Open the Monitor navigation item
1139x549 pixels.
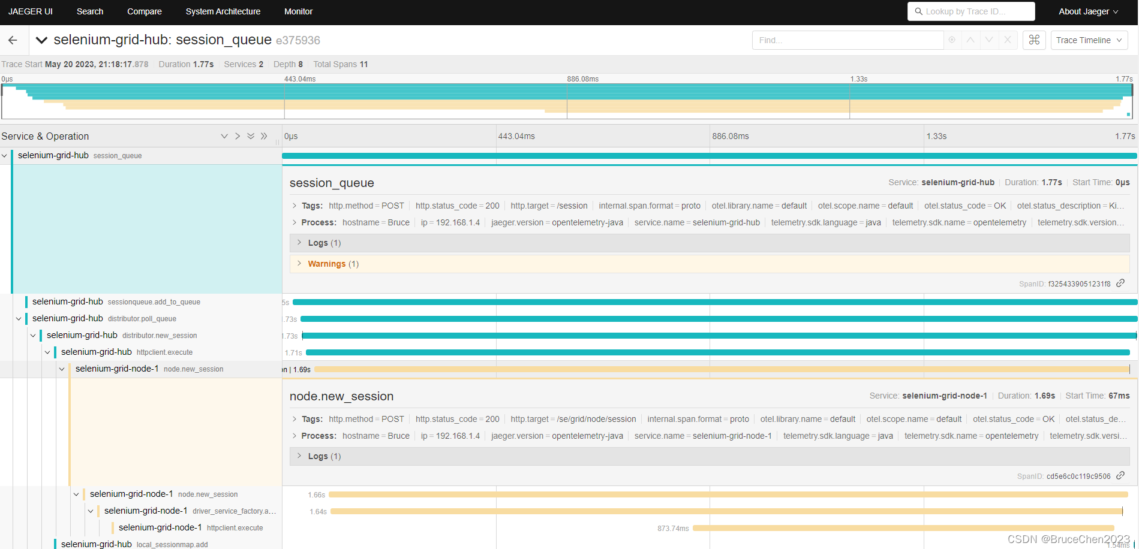[298, 11]
